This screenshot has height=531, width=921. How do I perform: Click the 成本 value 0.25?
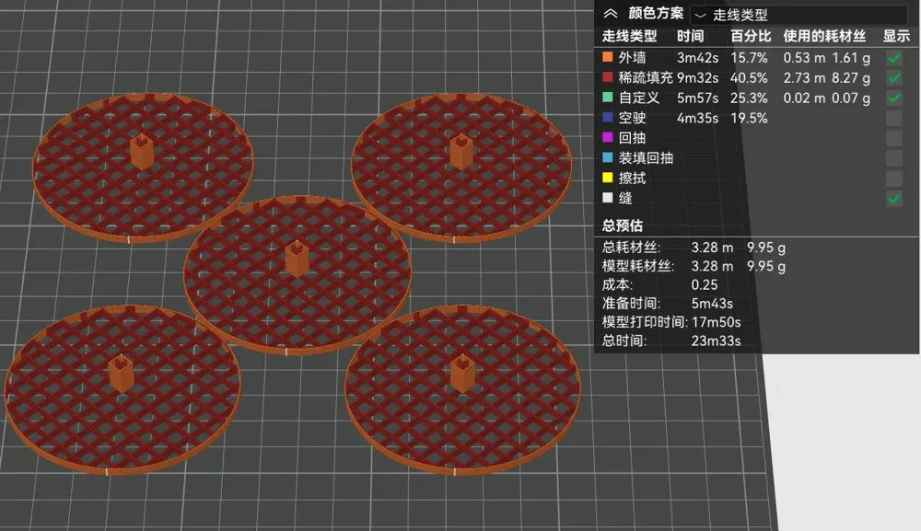(x=705, y=285)
